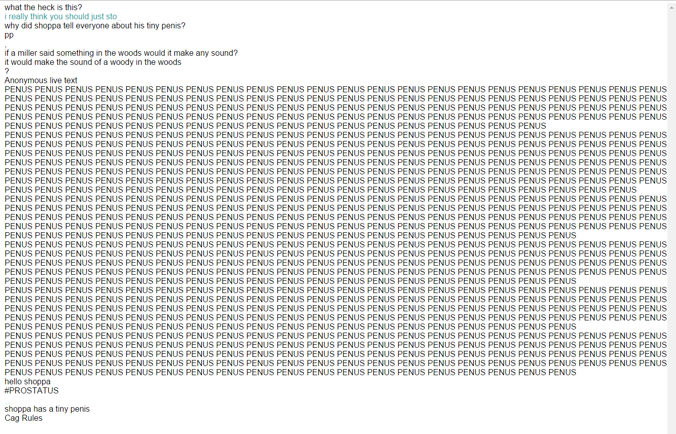Open the teal "i really think you should" text

click(x=60, y=17)
